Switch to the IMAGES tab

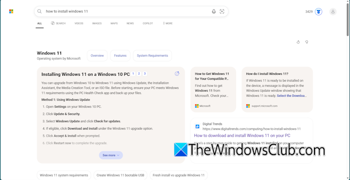coord(97,23)
